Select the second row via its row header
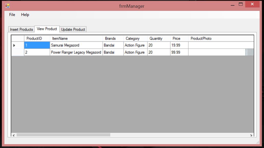 [17, 52]
